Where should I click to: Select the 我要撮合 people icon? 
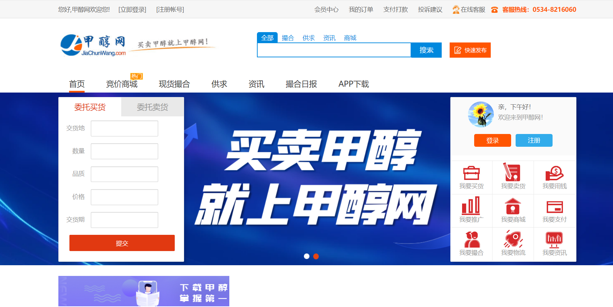pyautogui.click(x=472, y=239)
